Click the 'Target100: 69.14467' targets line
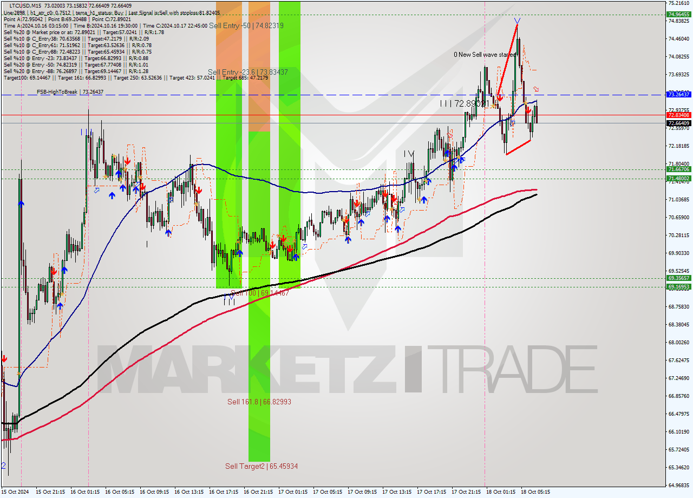 (x=135, y=77)
